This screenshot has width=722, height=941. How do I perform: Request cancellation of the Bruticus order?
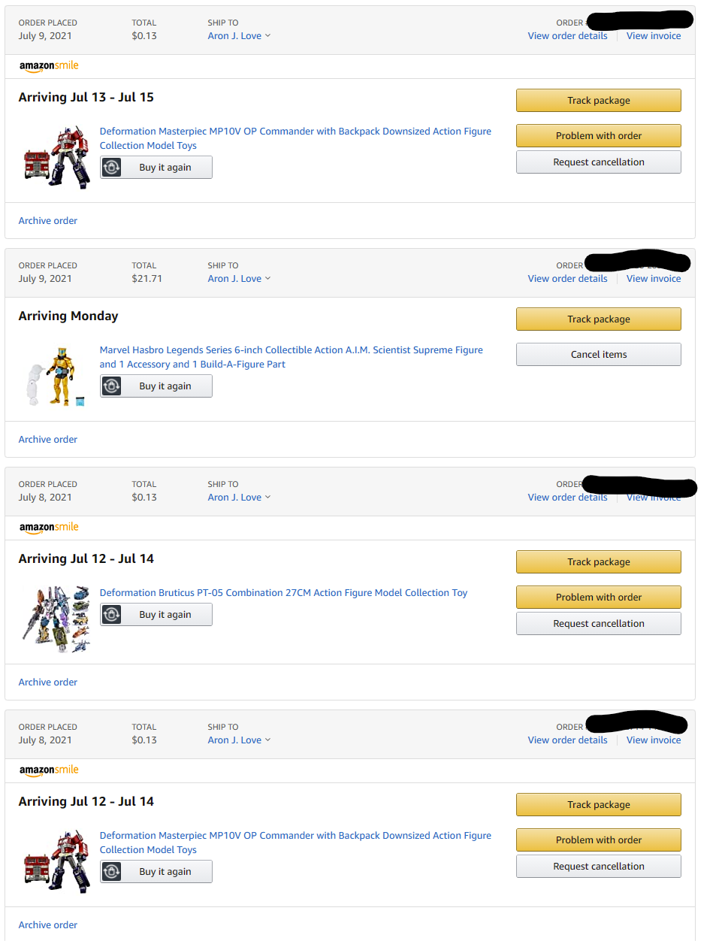click(x=598, y=624)
